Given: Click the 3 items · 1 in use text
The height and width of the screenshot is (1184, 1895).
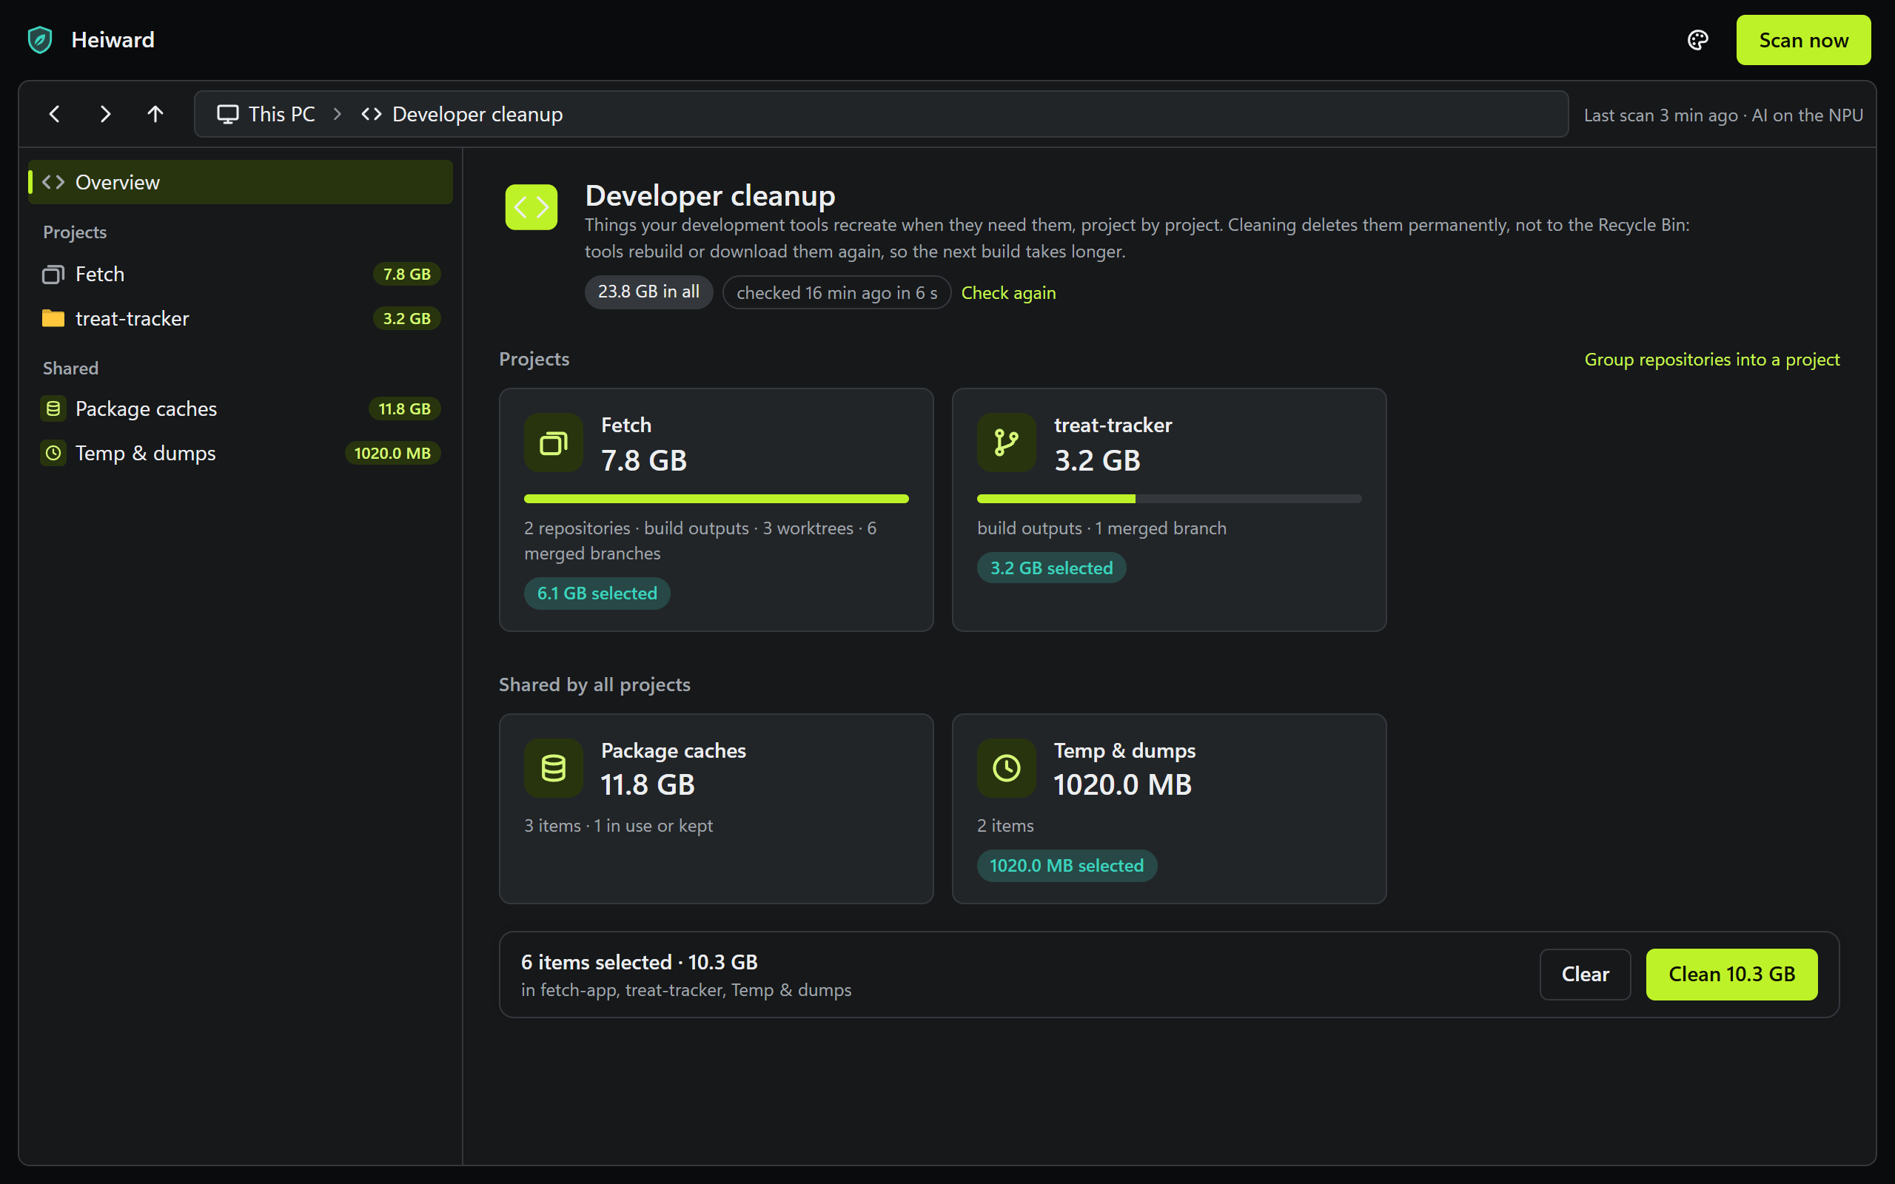Looking at the screenshot, I should (618, 825).
